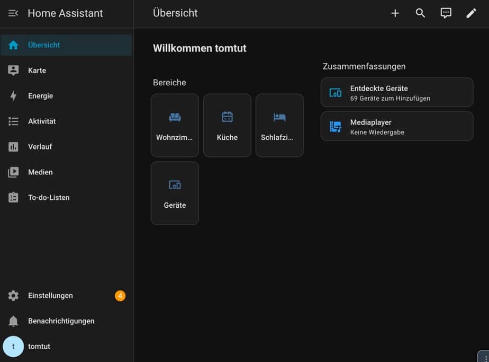Select Aktivität in the sidebar
Image resolution: width=489 pixels, height=362 pixels.
tap(42, 121)
